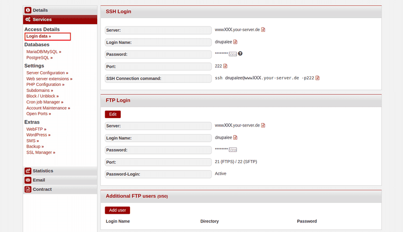Click SSH server value wwwXXX.your-server.de
Screen dimensions: 403x232
click(x=237, y=30)
